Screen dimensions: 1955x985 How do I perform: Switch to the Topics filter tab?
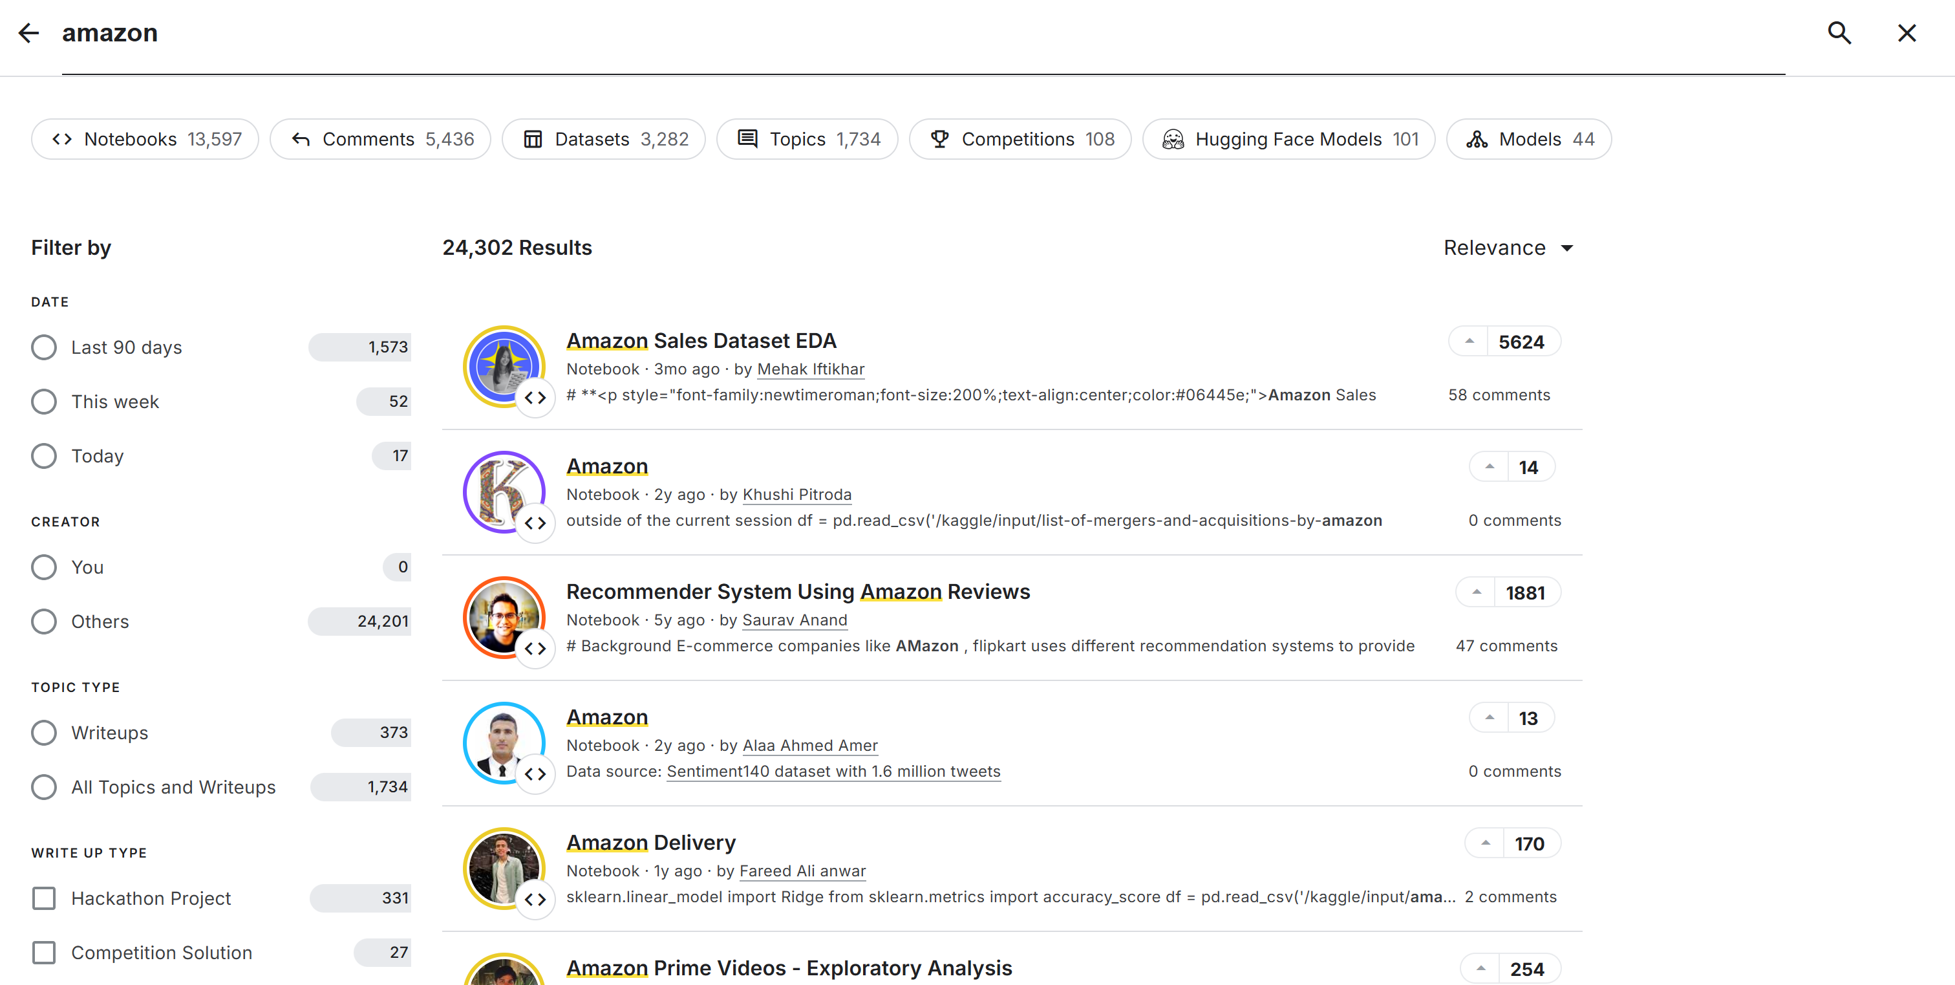coord(807,139)
